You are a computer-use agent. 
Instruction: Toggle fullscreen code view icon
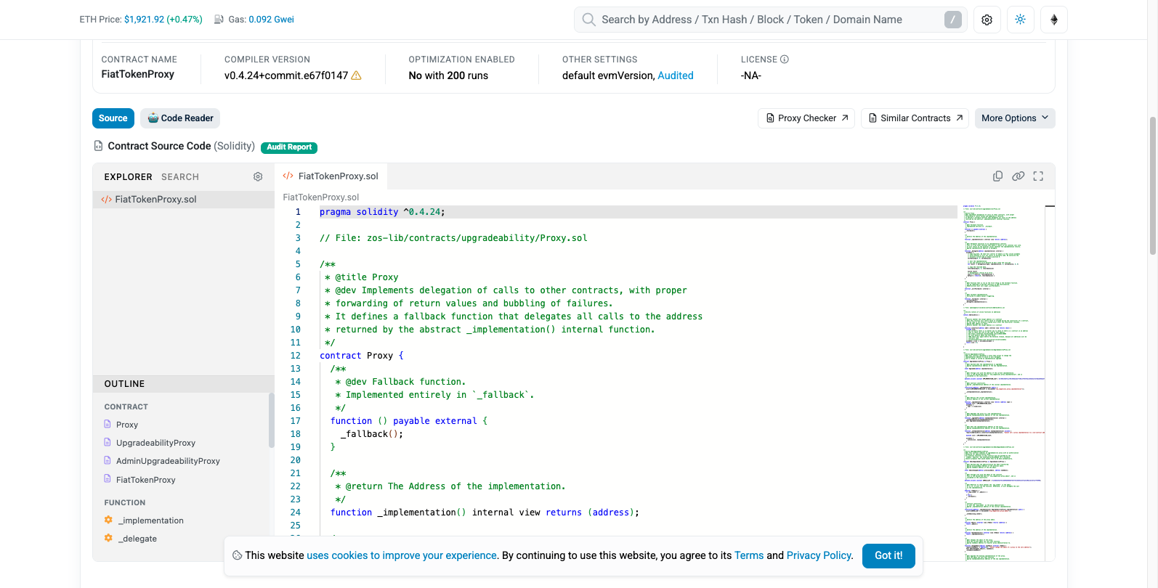pos(1038,176)
